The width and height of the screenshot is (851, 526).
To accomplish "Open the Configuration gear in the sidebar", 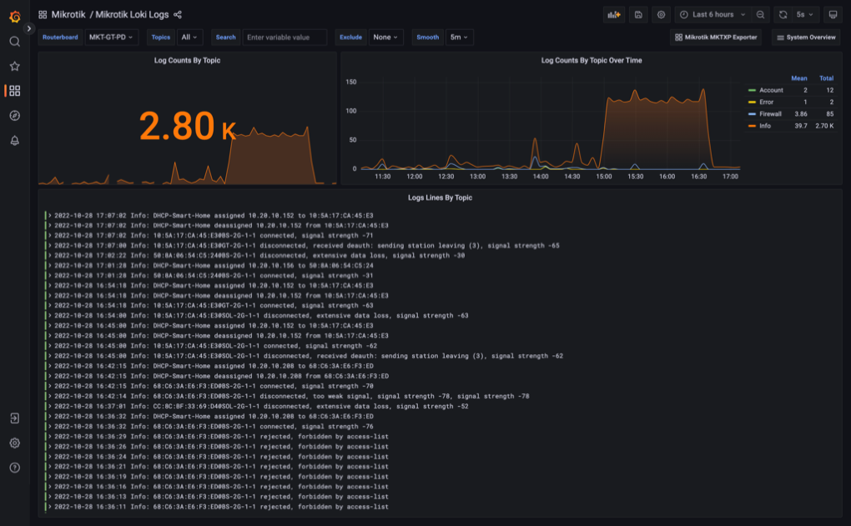I will (x=15, y=443).
